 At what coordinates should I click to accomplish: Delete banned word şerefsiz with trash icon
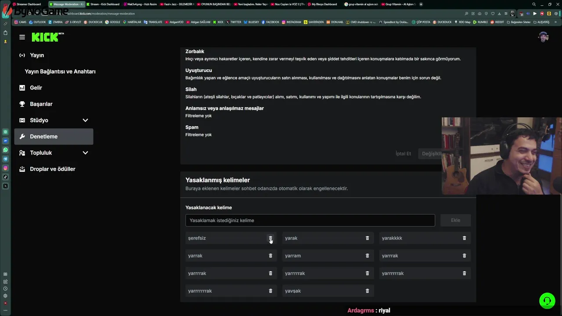[x=270, y=238]
